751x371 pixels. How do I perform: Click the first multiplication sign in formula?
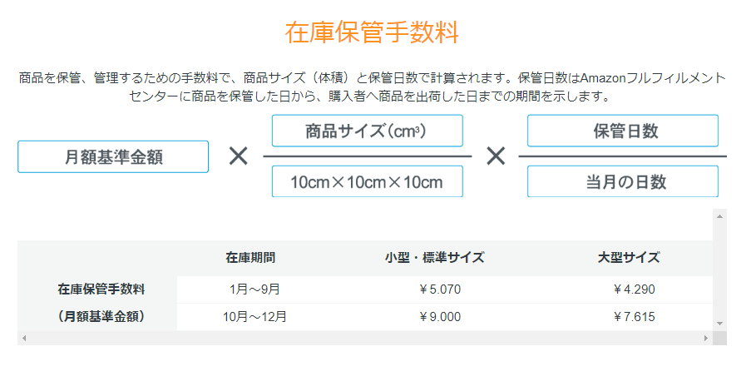click(x=239, y=156)
